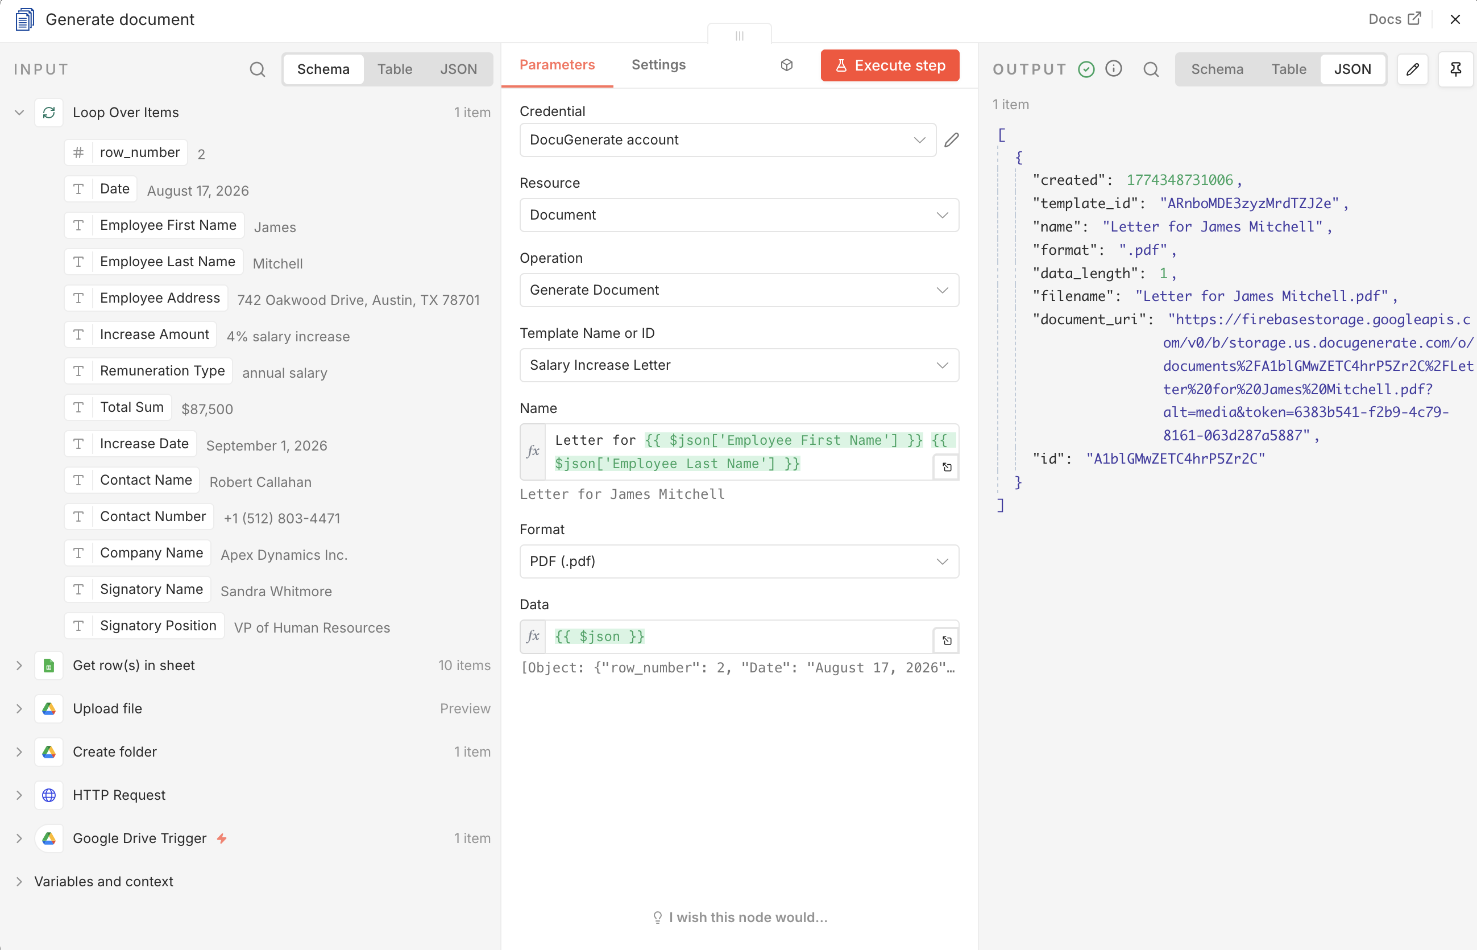This screenshot has height=950, width=1477.
Task: Select the Contact Name field
Action: (x=132, y=480)
